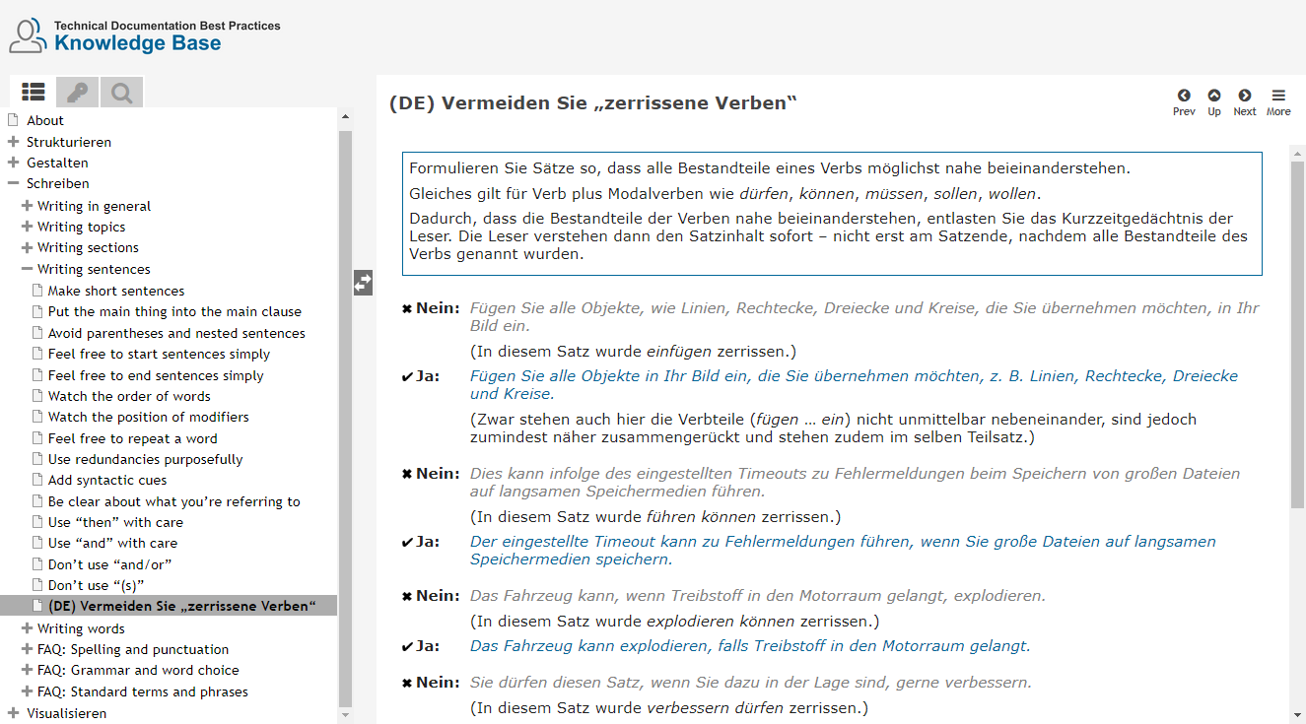Click example "Das Fahrzeug kann explodieren, falls Treibstoff"
This screenshot has width=1306, height=724.
point(750,646)
